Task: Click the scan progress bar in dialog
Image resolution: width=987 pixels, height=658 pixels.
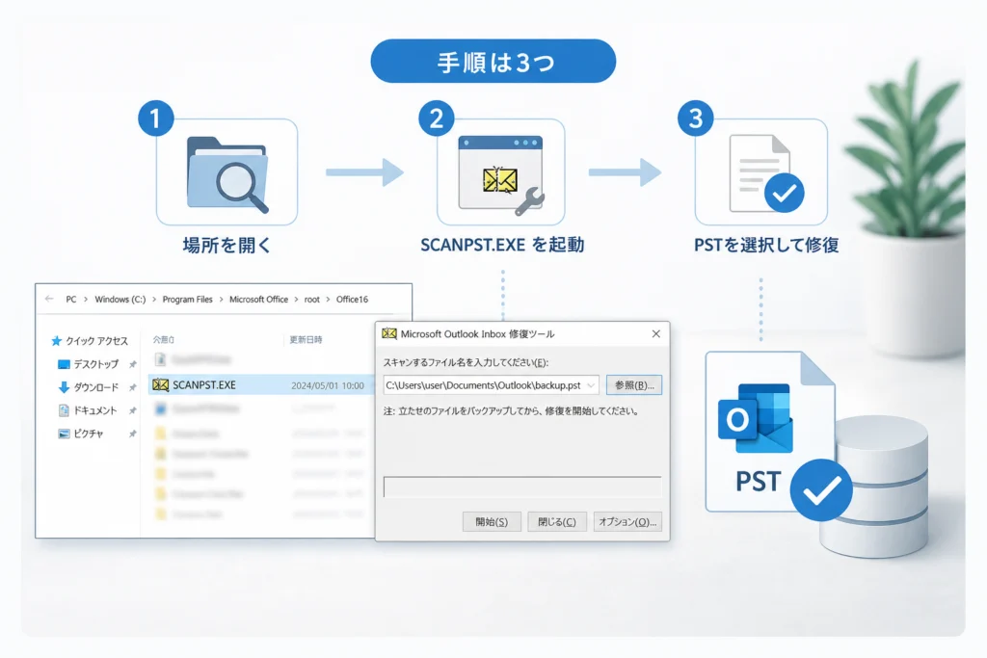Action: (x=522, y=487)
